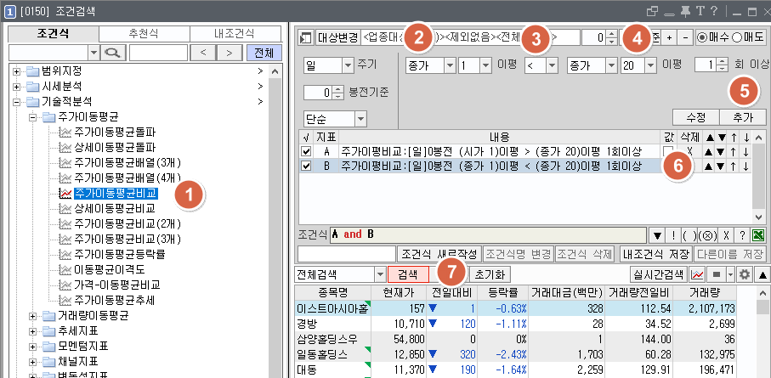Click the 회 이상 count stepper arrows
Image resolution: width=771 pixels, height=378 pixels.
coord(722,65)
